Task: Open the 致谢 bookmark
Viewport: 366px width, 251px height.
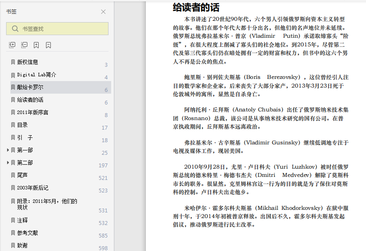Action: click(x=23, y=245)
